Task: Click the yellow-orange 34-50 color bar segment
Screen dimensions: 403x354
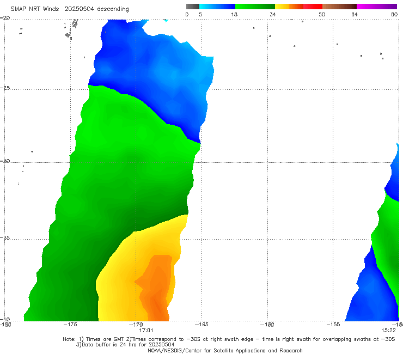Action: pos(298,7)
